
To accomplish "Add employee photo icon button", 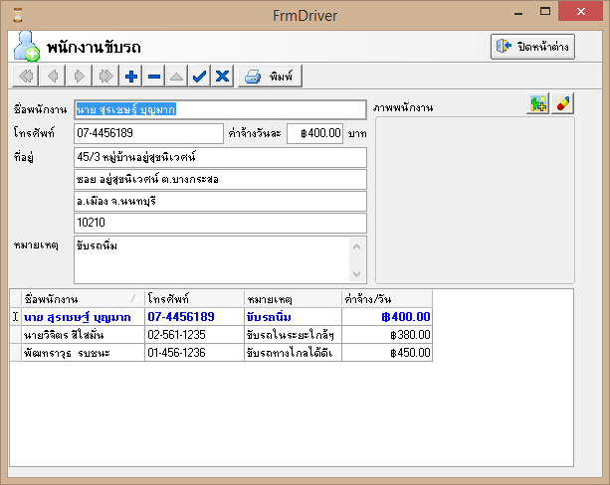I will coord(537,103).
